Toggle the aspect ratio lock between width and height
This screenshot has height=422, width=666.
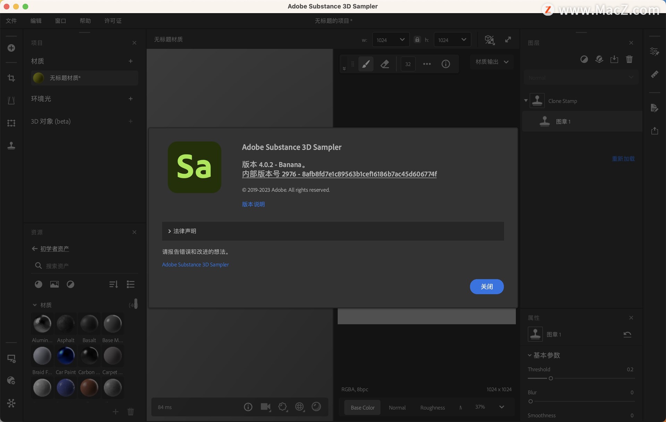coord(417,40)
